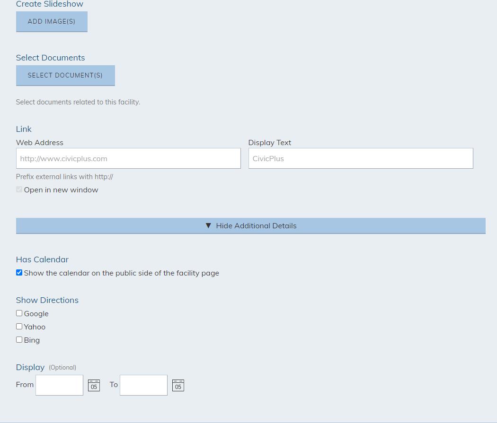The image size is (497, 423).
Task: Collapse the Hide Additional Details bar
Action: (251, 225)
